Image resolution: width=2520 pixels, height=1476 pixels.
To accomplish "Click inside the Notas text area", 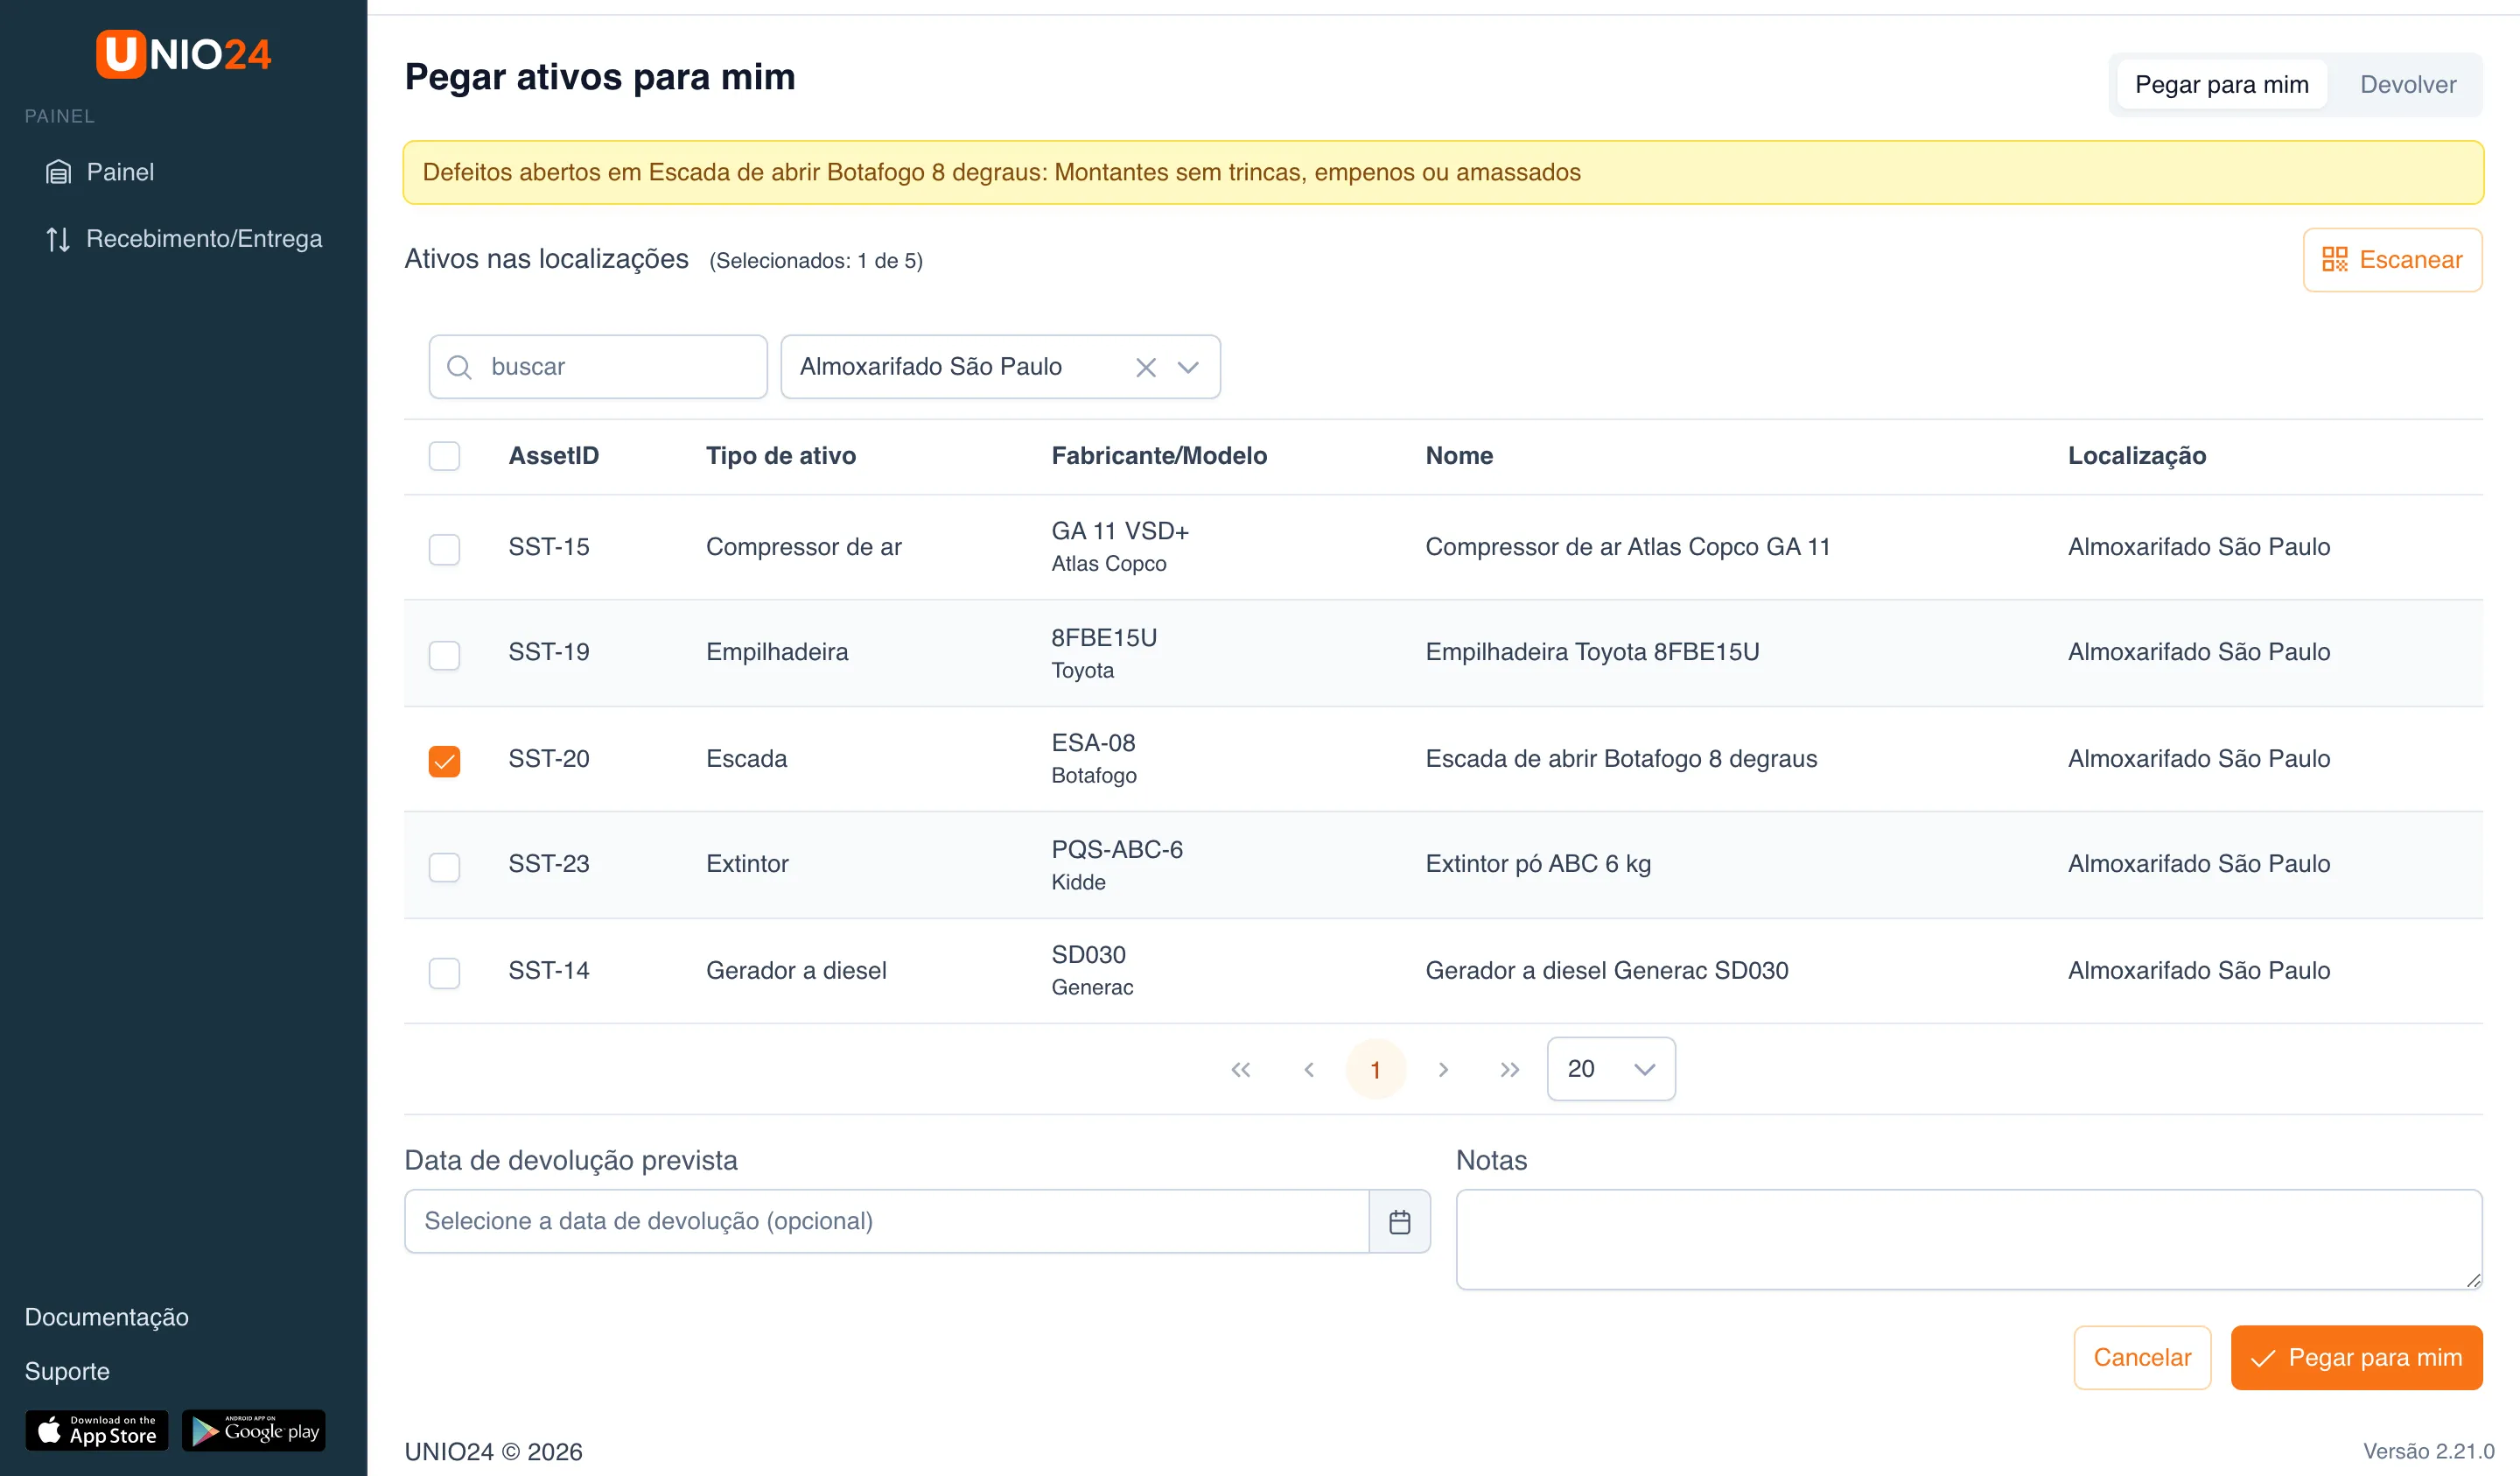I will tap(1968, 1239).
